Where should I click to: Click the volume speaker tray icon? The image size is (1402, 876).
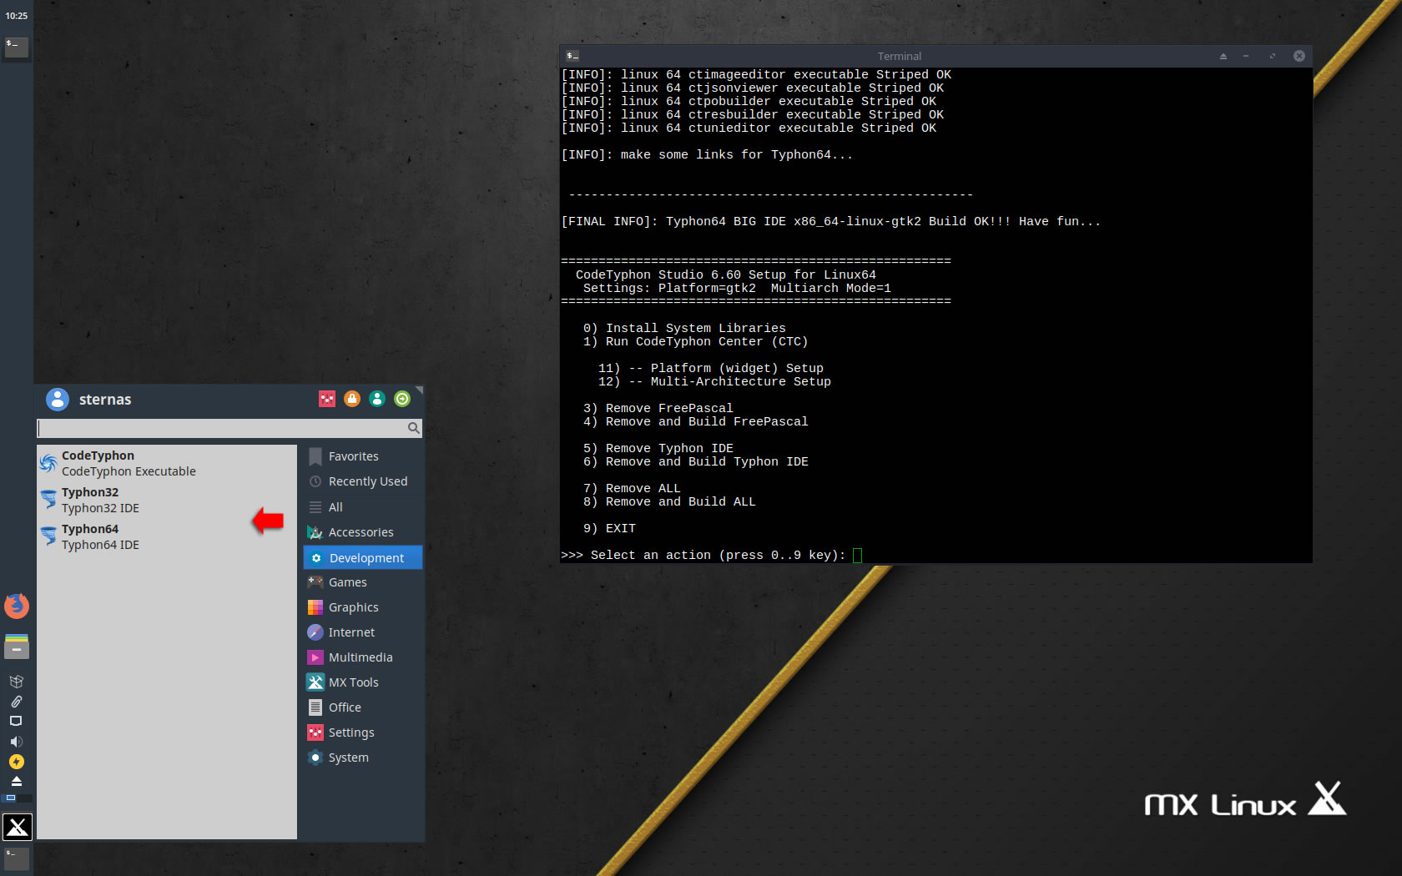[16, 742]
